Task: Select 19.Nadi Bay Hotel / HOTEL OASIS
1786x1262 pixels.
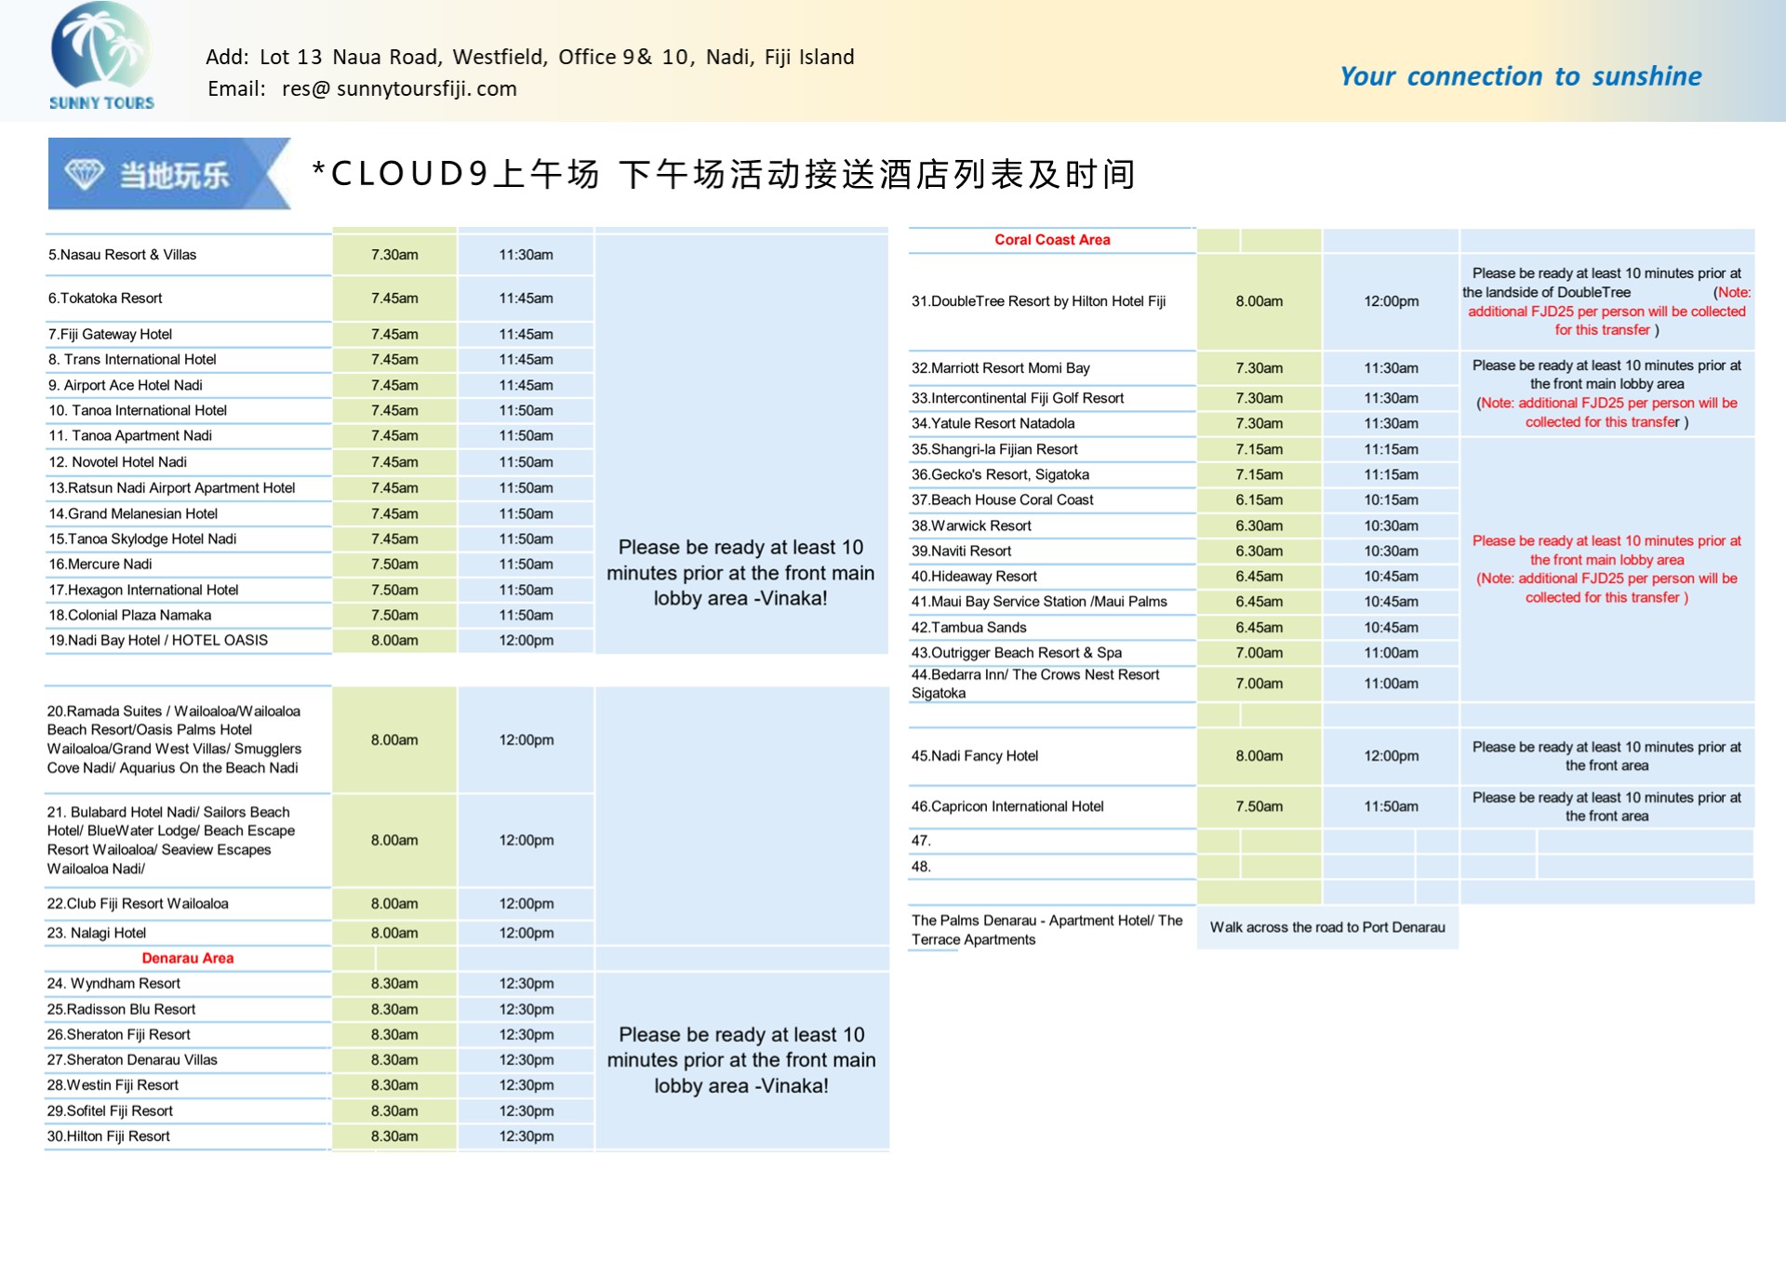Action: (158, 640)
